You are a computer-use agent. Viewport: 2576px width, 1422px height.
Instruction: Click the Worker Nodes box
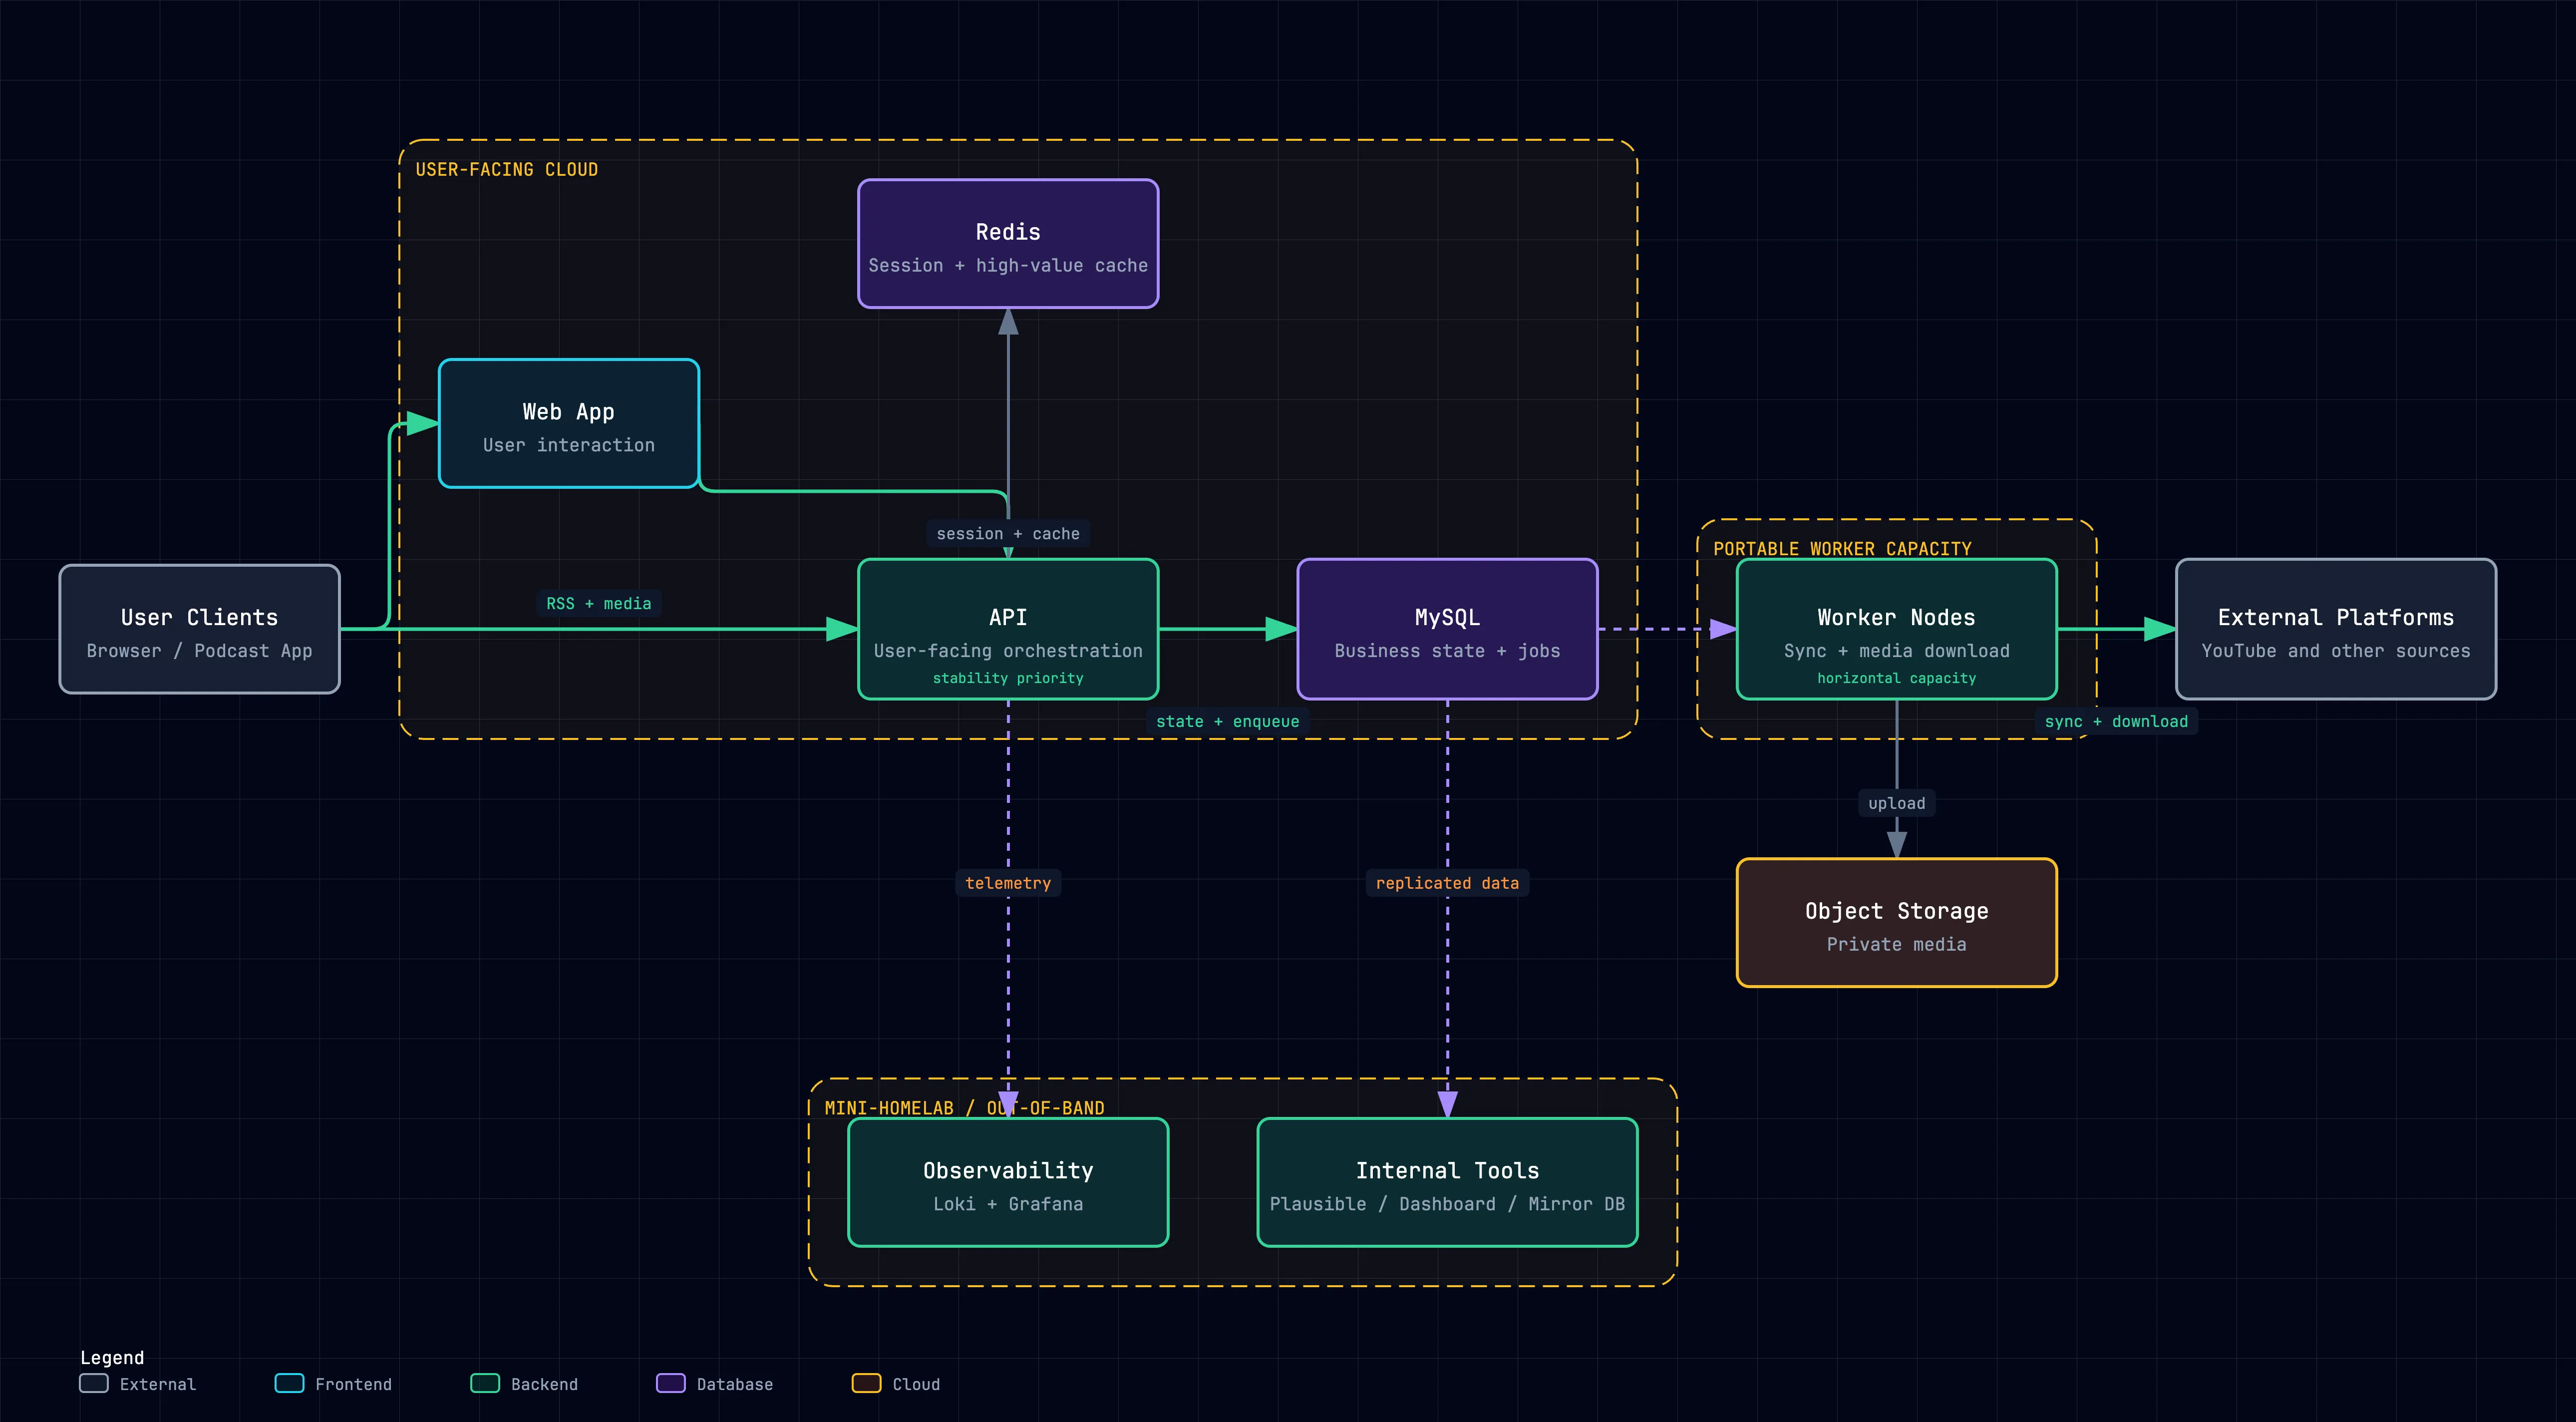pyautogui.click(x=1896, y=629)
